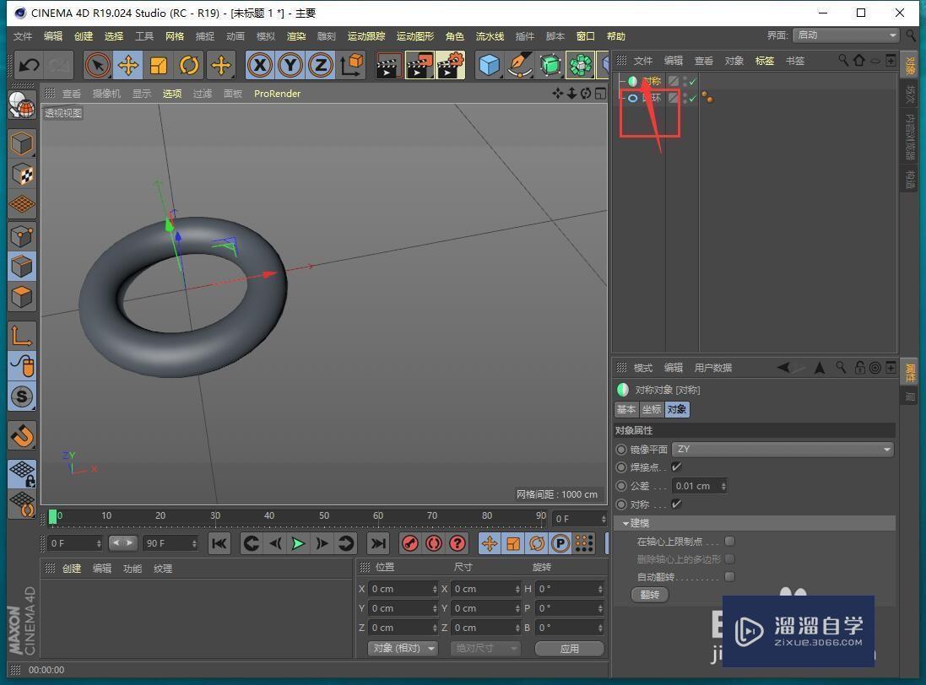Toggle the Z axis lock
926x685 pixels.
click(321, 65)
